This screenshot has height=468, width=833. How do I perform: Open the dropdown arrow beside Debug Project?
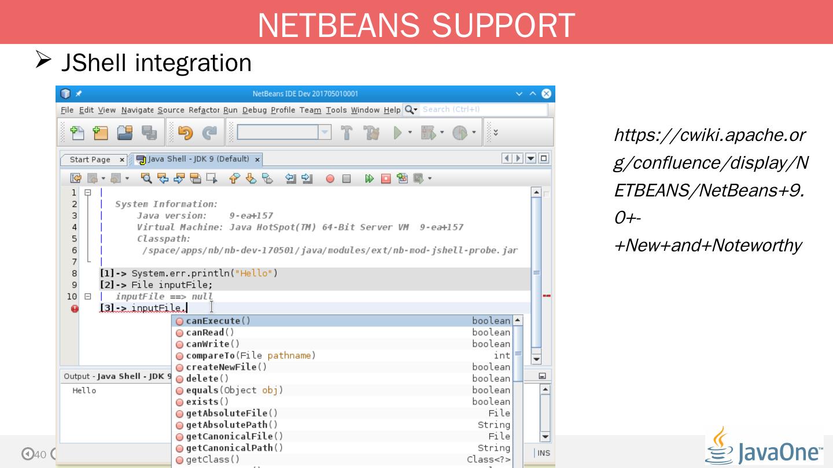click(443, 132)
